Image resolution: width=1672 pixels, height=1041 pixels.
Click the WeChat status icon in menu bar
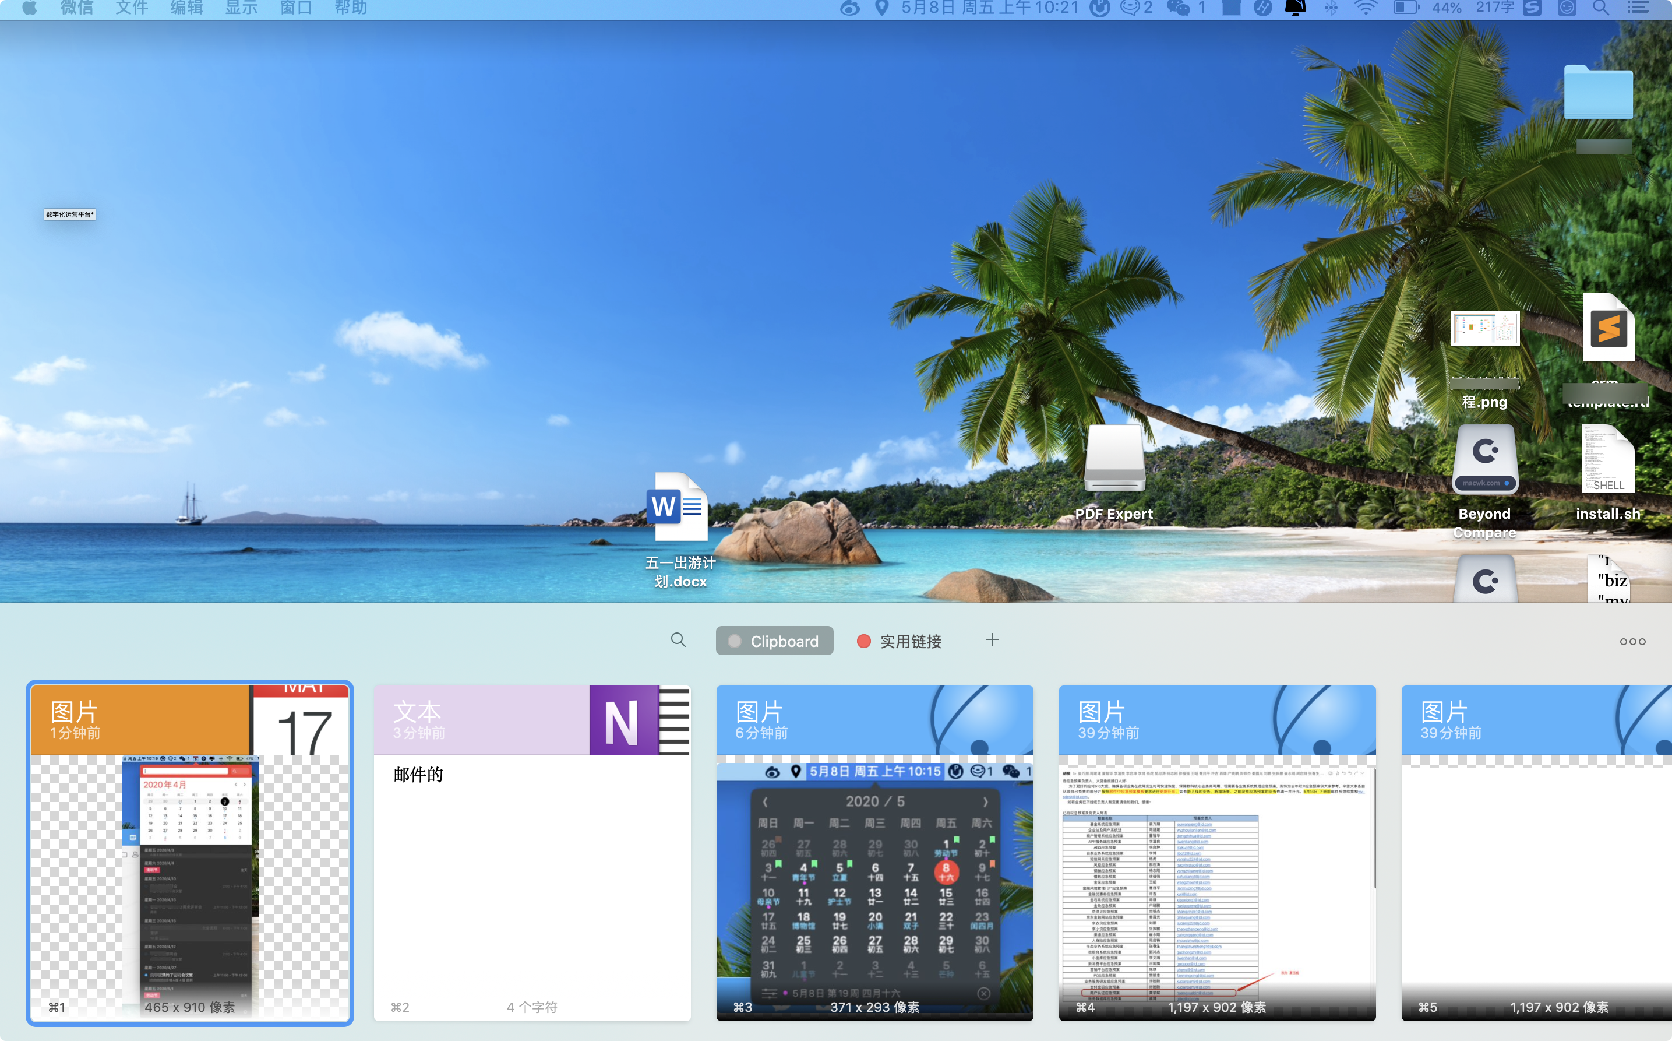(1179, 8)
